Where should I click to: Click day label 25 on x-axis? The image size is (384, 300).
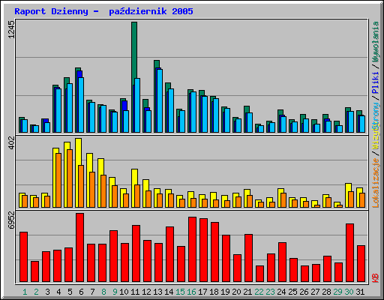292,292
